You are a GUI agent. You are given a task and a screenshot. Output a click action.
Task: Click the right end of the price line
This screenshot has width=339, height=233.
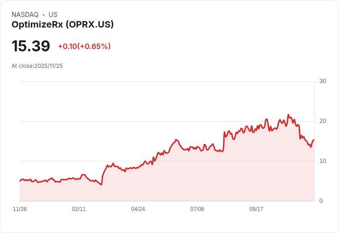click(314, 140)
